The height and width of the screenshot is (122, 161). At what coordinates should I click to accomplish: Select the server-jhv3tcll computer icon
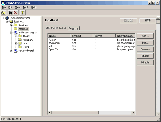15,51
